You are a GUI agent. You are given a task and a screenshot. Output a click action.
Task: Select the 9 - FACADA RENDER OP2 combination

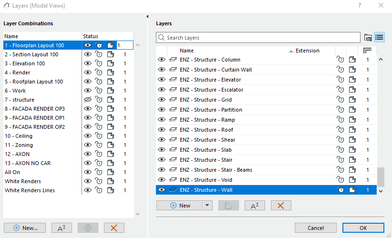pos(35,127)
